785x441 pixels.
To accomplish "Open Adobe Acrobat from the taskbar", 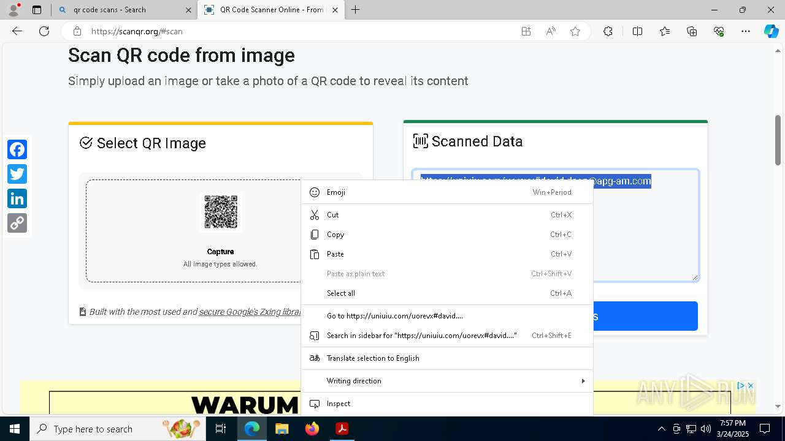I will tap(342, 429).
